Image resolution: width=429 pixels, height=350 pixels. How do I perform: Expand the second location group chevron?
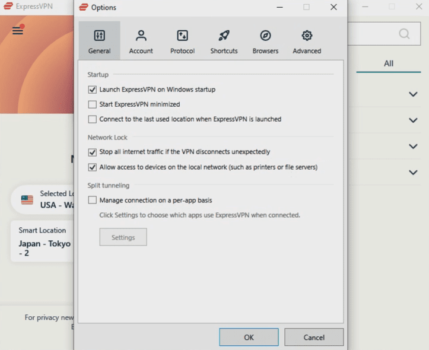tap(413, 120)
